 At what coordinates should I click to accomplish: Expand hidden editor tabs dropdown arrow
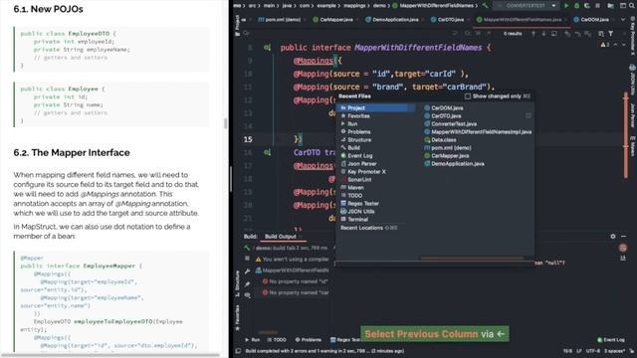tap(623, 20)
